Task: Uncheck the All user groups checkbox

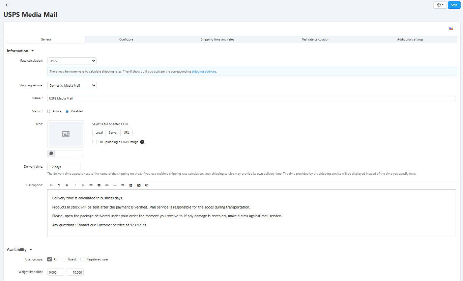Action: tap(50, 259)
